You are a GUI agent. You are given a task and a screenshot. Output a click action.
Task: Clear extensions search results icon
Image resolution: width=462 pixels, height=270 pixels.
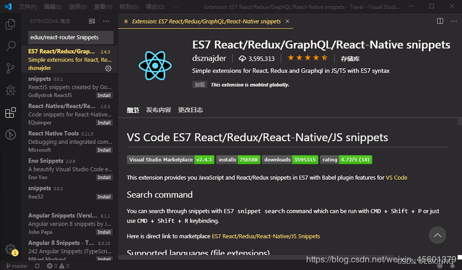tap(92, 21)
